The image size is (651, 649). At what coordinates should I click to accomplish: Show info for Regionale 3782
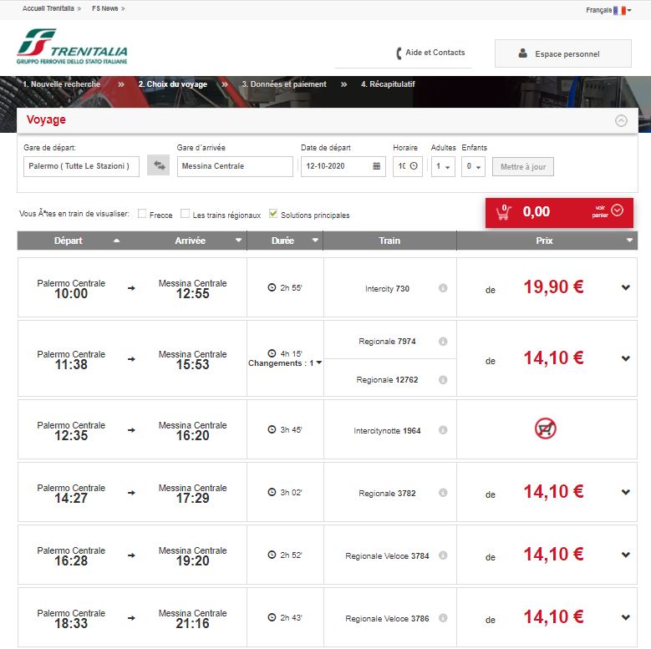tap(443, 493)
